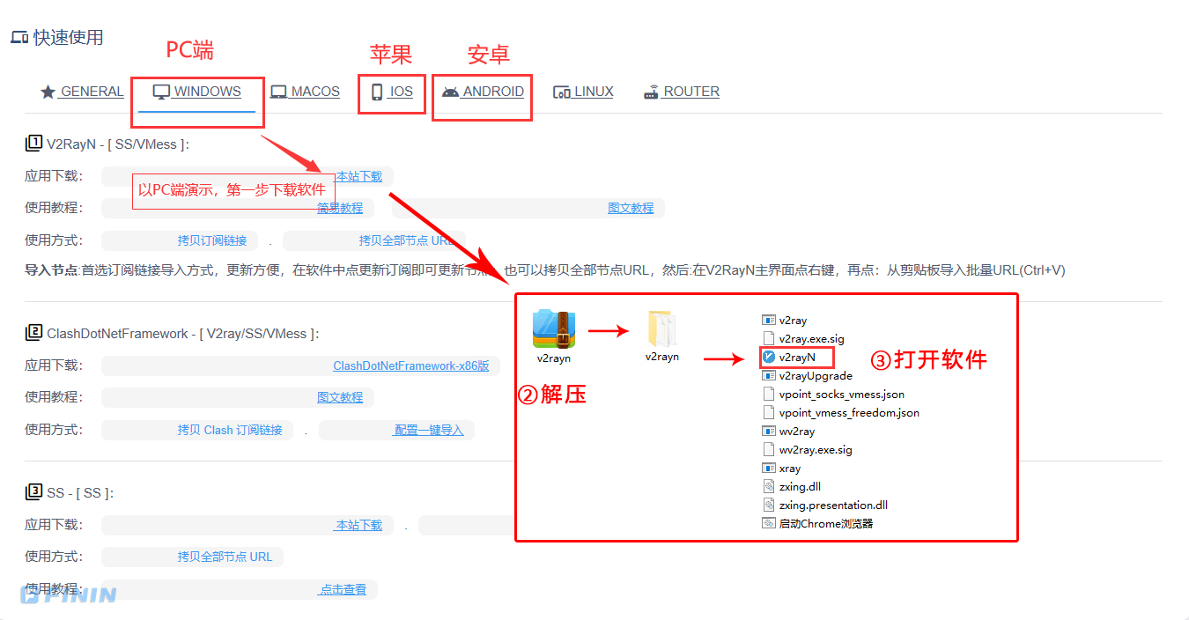
Task: Click the 快速使用 page title
Action: click(x=57, y=37)
